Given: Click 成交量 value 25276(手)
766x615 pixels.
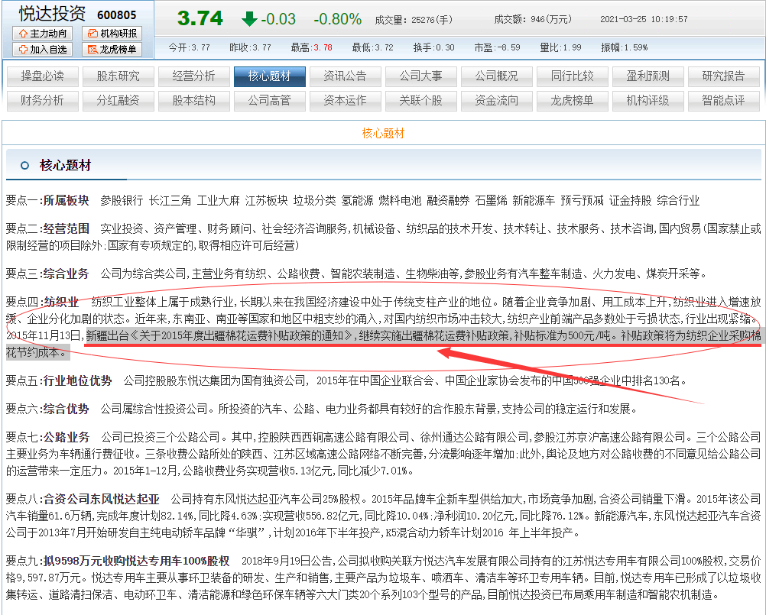Looking at the screenshot, I should 432,20.
